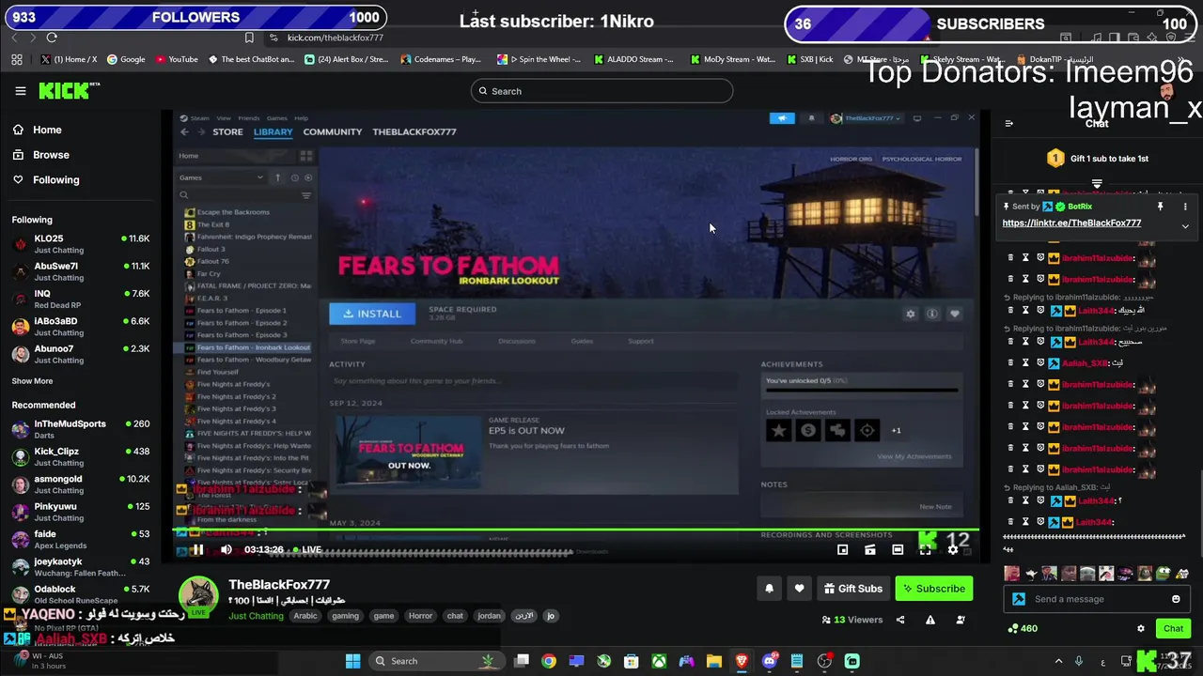
Task: Click the browser reload button
Action: [52, 38]
